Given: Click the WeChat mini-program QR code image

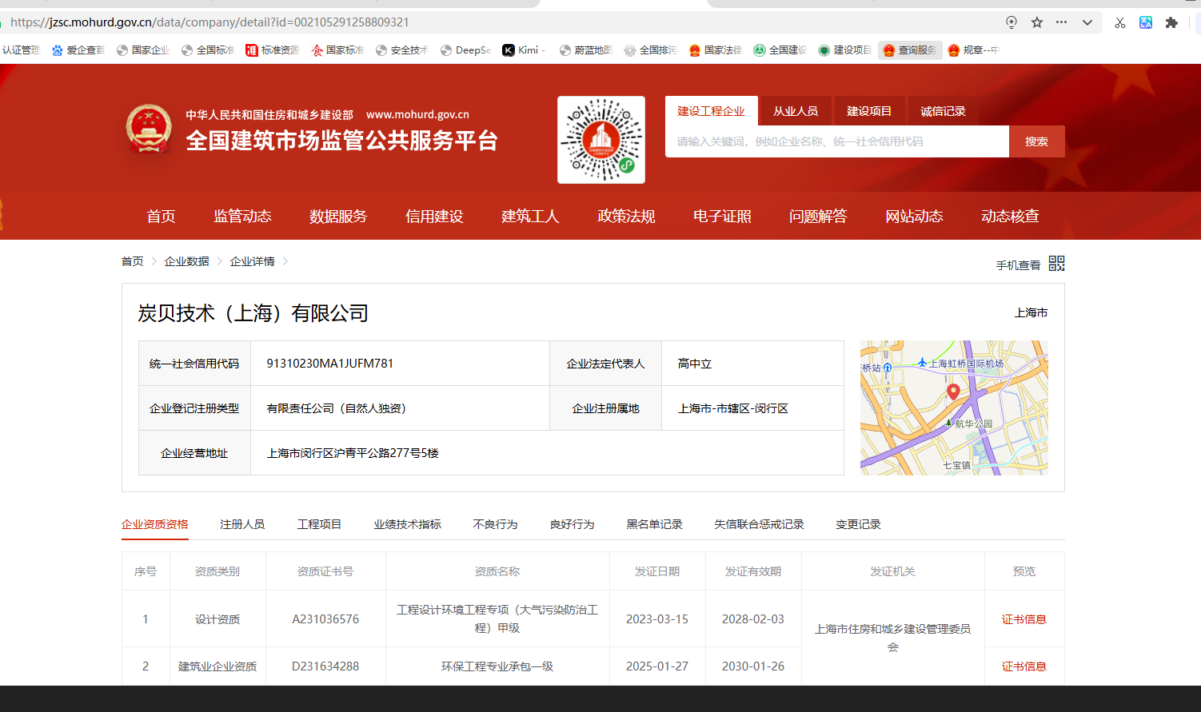Looking at the screenshot, I should pyautogui.click(x=601, y=140).
